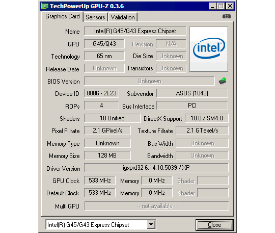275x233 pixels.
Task: Click the Device ID 8086 - 2E23
Action: (x=101, y=93)
